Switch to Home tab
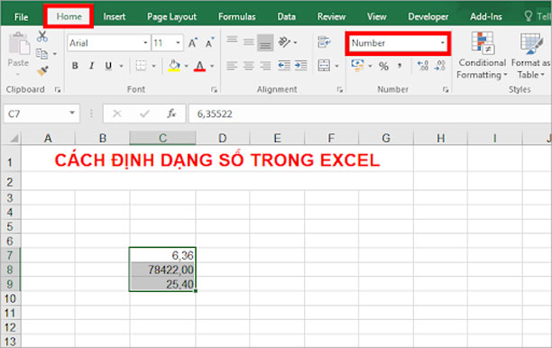The width and height of the screenshot is (552, 348). point(69,16)
